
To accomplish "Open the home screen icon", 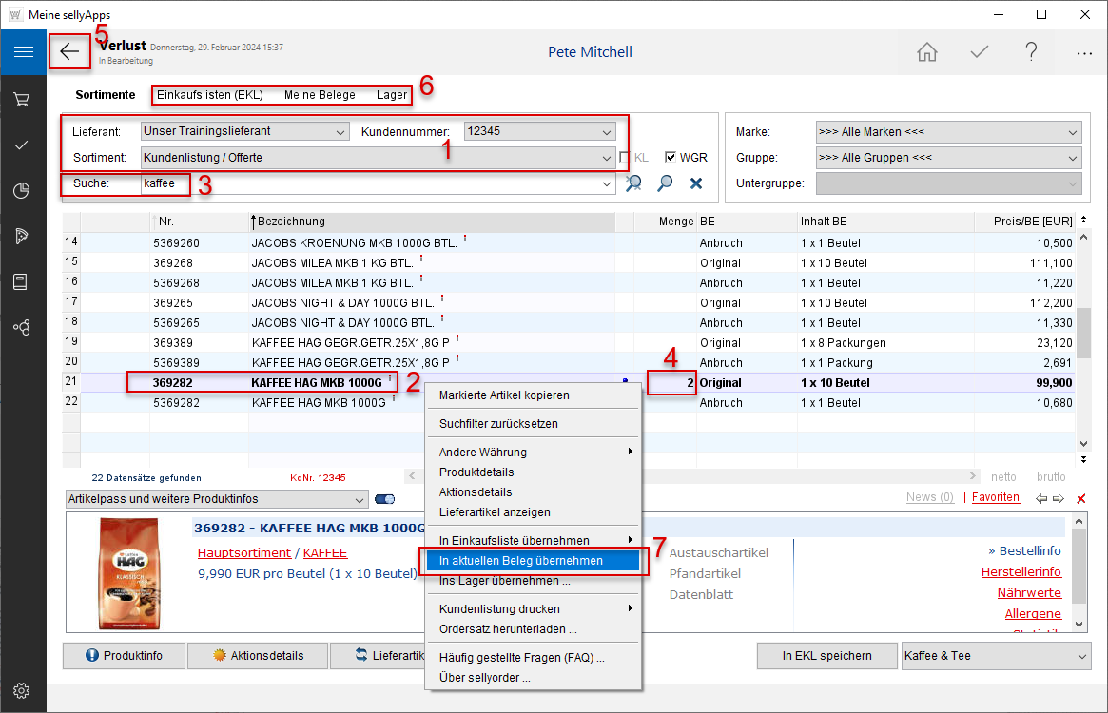I will click(927, 52).
